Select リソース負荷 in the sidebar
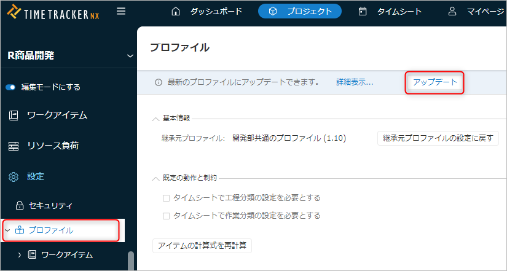Screen dimensions: 507x271 tap(52, 146)
